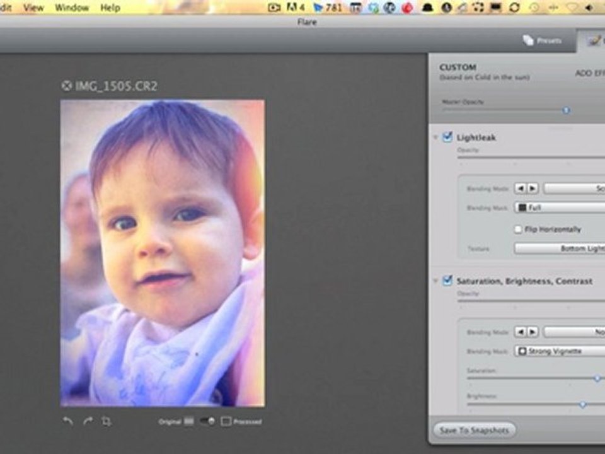Screen dimensions: 605x454
Task: Collapse the Lightleak section triangle
Action: point(435,137)
